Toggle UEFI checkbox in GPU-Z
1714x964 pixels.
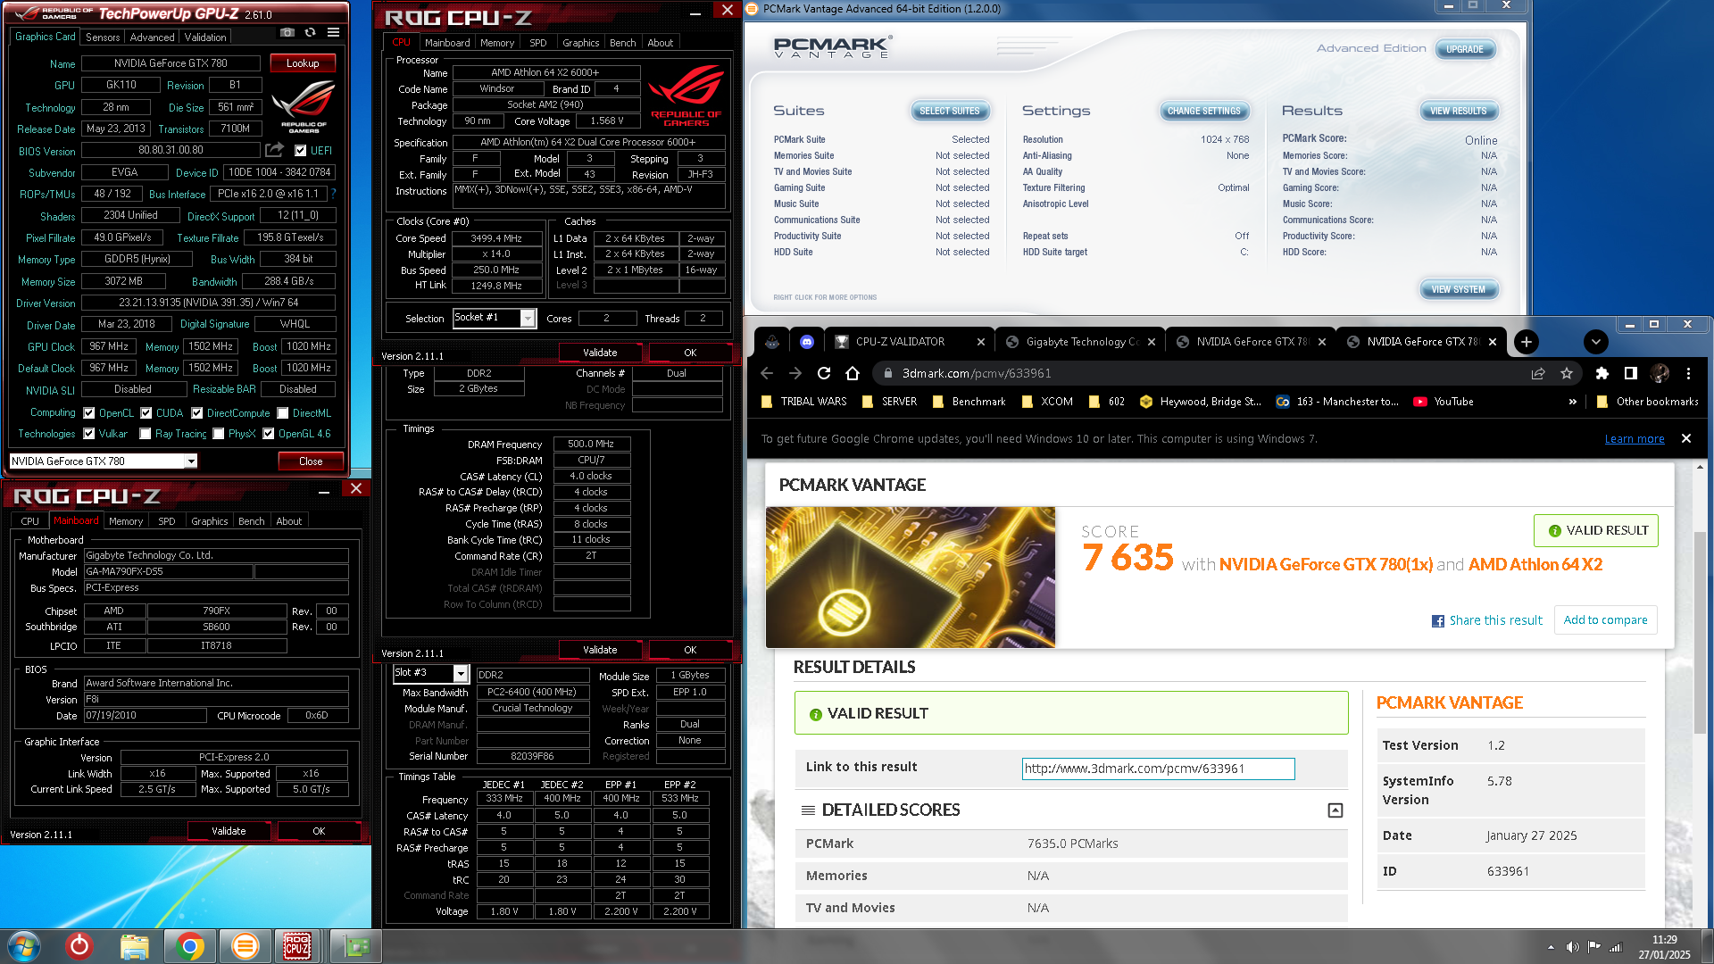301,151
